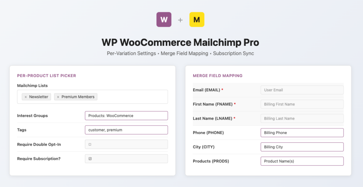Remove the Newsletter list tag

click(26, 97)
